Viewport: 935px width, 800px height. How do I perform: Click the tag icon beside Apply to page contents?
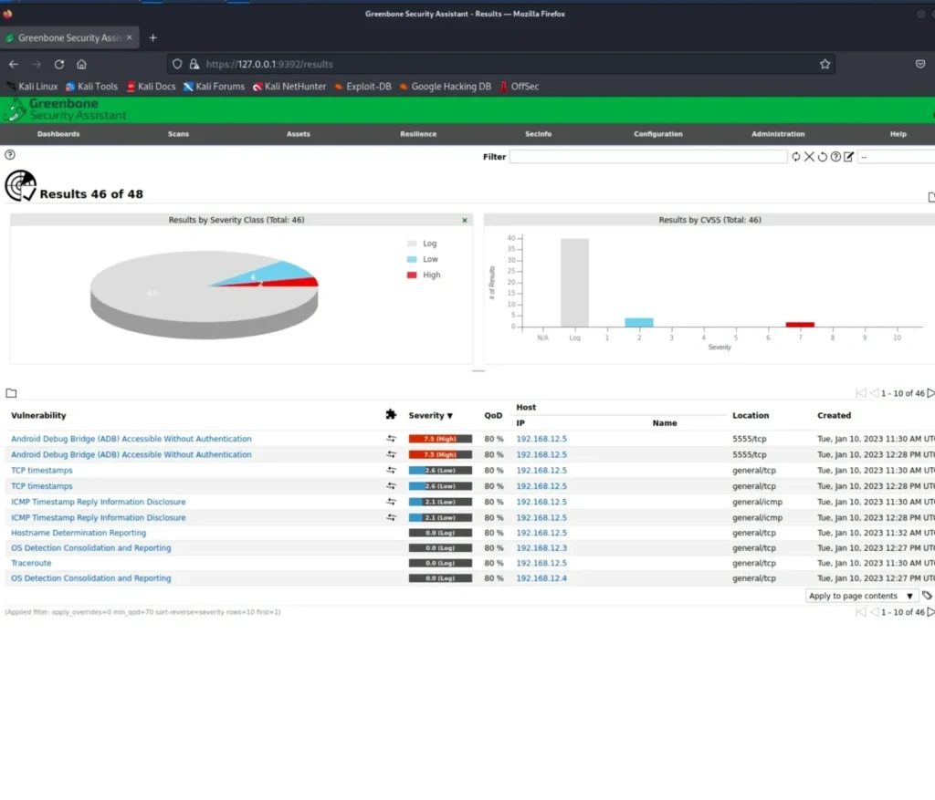point(928,596)
